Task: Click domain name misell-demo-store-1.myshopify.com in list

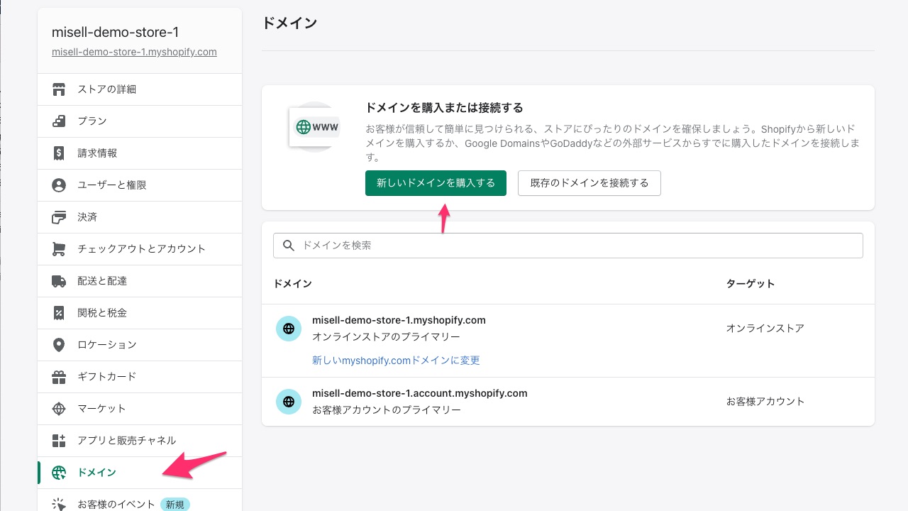Action: click(x=399, y=320)
